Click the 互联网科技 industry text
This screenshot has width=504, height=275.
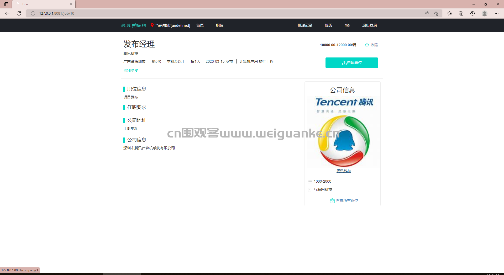pyautogui.click(x=323, y=189)
